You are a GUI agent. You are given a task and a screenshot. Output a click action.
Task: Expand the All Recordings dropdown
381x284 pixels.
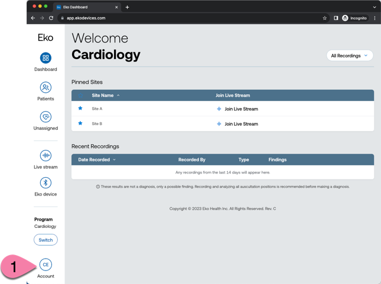tap(350, 56)
